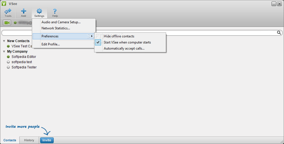Screen dimensions: 284x144
Task: Collapse the New Contacts group
Action: pyautogui.click(x=4, y=41)
